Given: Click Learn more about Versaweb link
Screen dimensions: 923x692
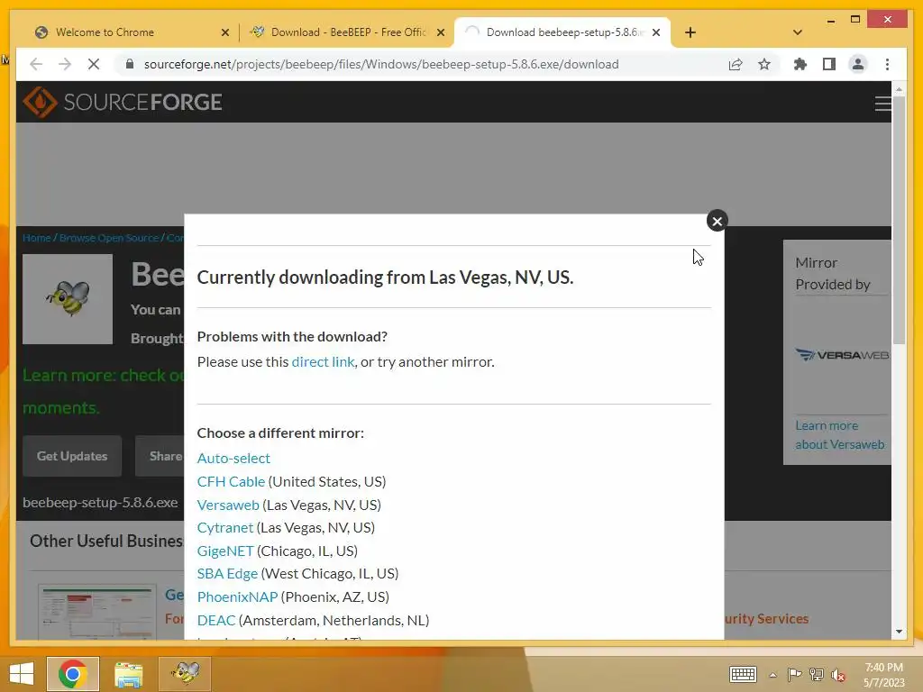Looking at the screenshot, I should (x=839, y=435).
